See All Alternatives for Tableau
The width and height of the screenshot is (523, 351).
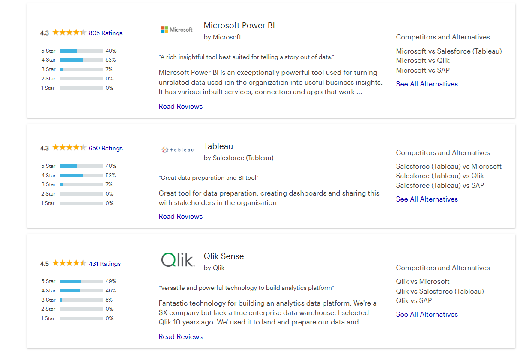427,199
